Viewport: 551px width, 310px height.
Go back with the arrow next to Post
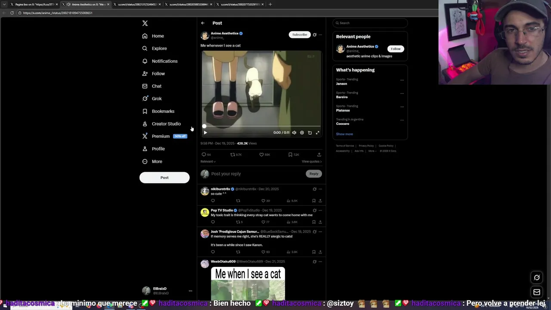pos(203,23)
